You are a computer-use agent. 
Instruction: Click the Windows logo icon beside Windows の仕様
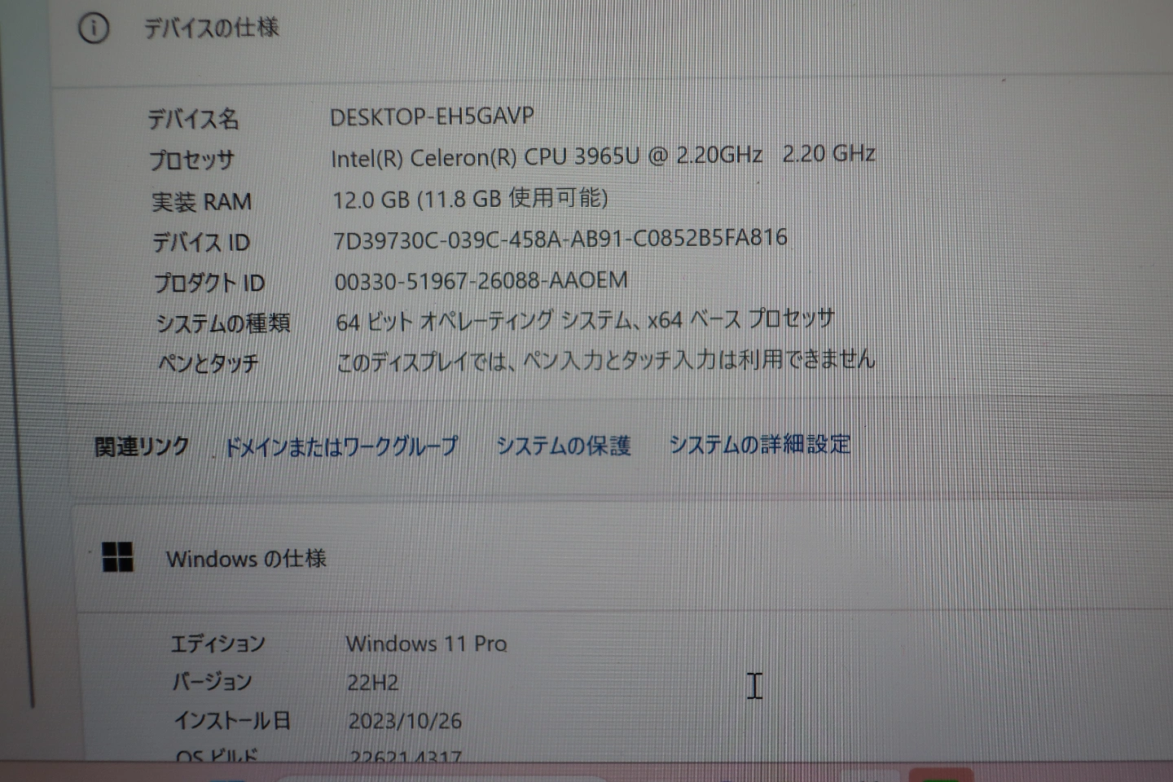tap(118, 557)
